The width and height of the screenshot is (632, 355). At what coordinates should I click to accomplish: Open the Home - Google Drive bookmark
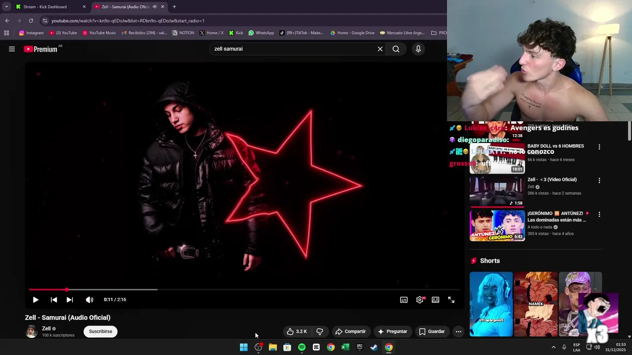pyautogui.click(x=353, y=33)
